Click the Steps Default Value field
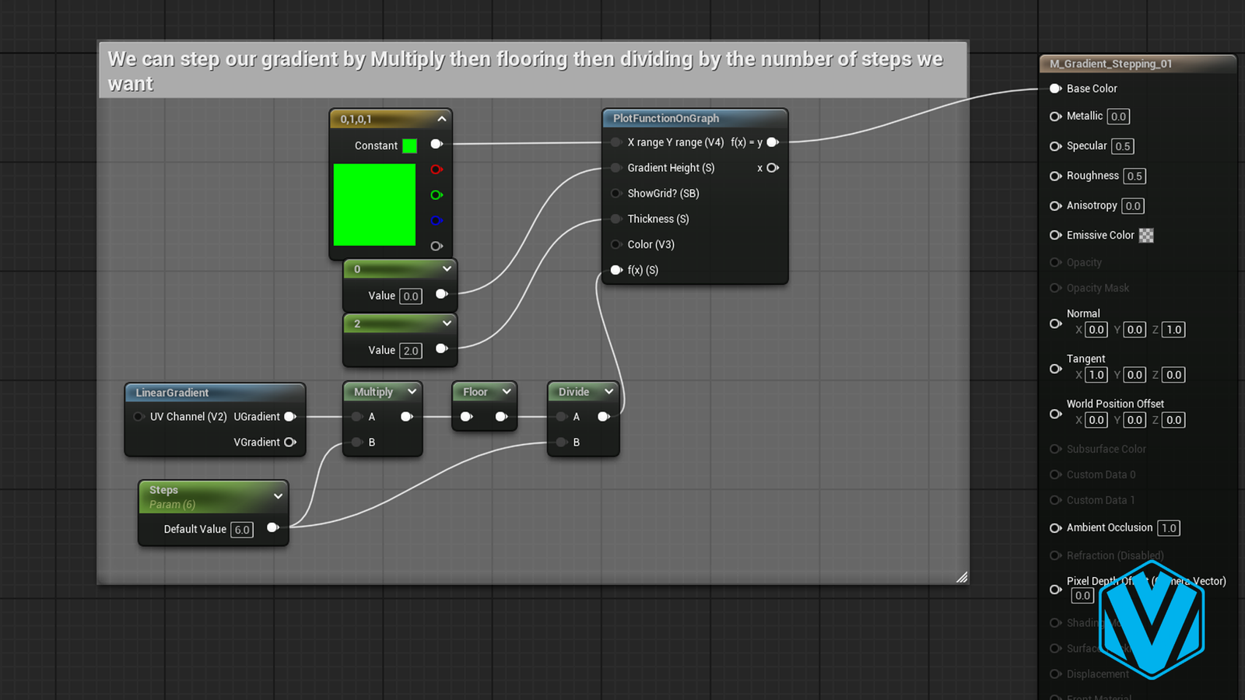 point(242,530)
